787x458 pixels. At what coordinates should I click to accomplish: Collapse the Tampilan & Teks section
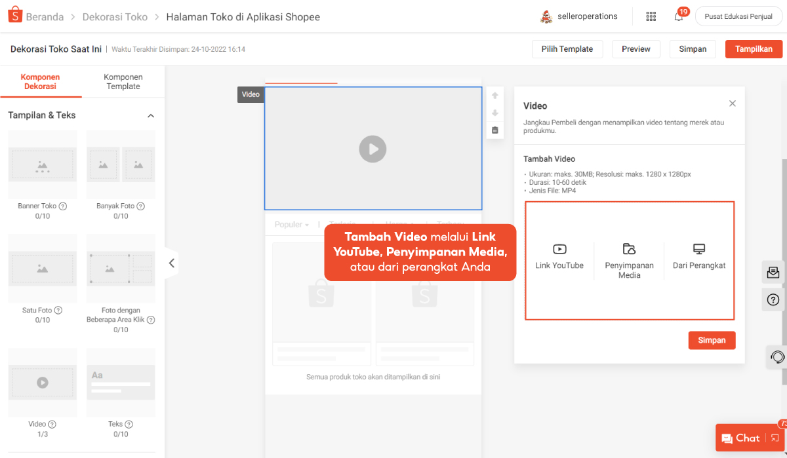pos(151,116)
